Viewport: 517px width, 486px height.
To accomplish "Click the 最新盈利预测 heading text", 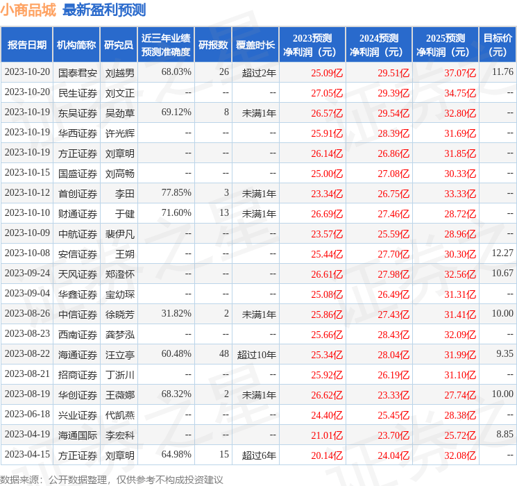I will tap(104, 10).
